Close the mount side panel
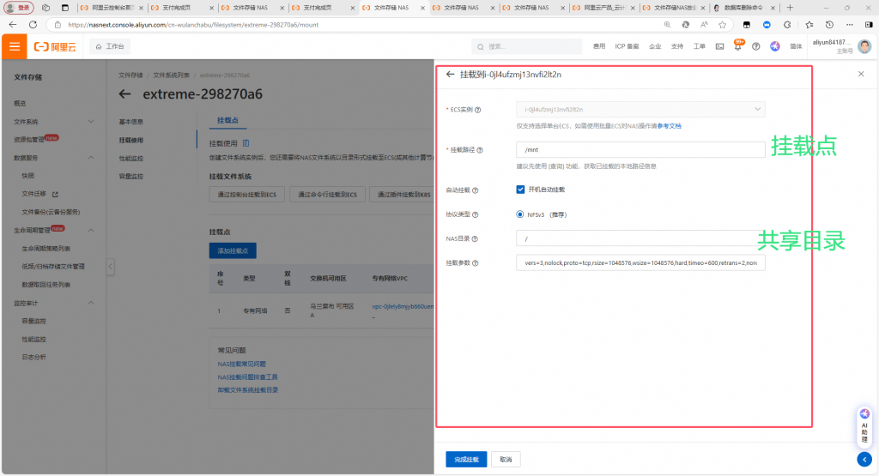Image resolution: width=879 pixels, height=476 pixels. coord(861,75)
